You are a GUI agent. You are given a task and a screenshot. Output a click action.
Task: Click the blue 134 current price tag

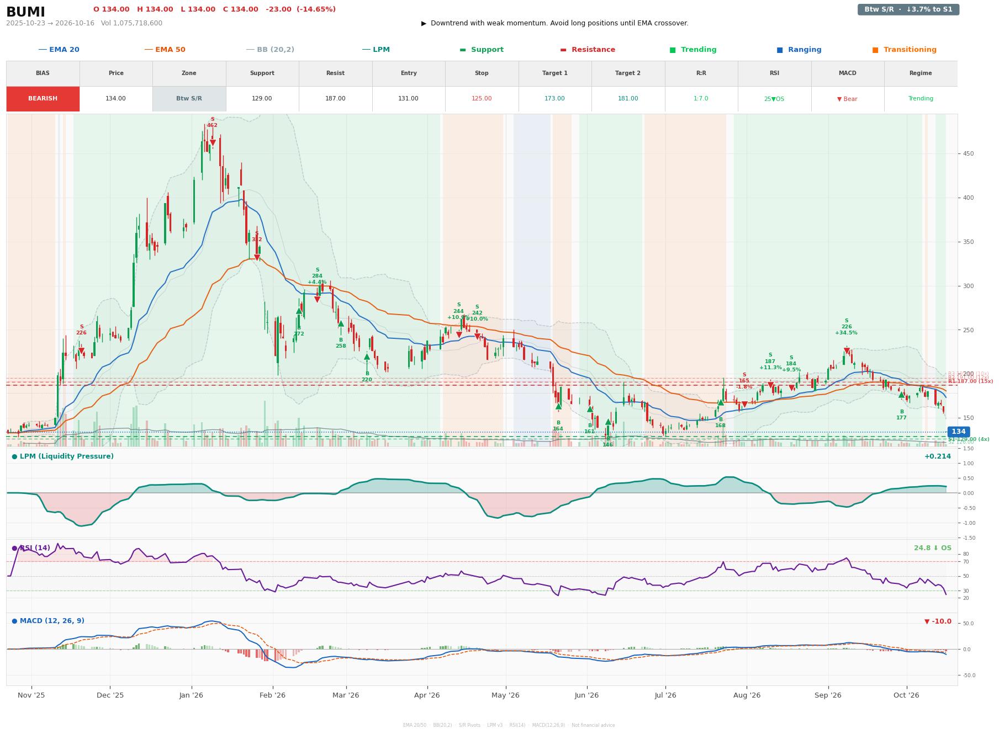[958, 432]
